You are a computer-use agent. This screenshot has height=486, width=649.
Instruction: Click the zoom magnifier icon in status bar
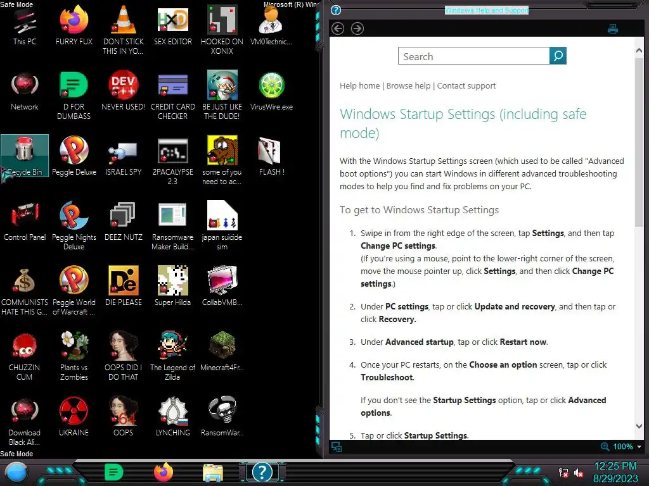(x=605, y=447)
